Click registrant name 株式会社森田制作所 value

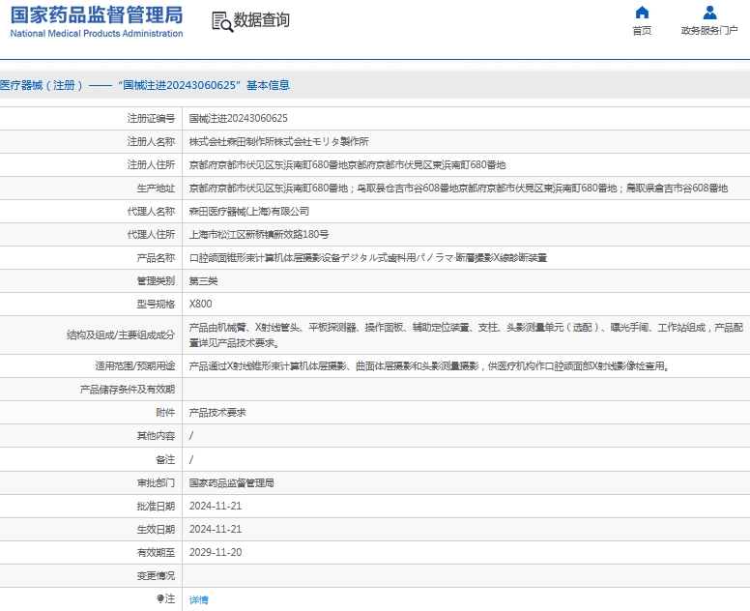click(x=279, y=141)
